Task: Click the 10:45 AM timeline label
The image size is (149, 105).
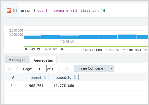Action: tap(68, 41)
